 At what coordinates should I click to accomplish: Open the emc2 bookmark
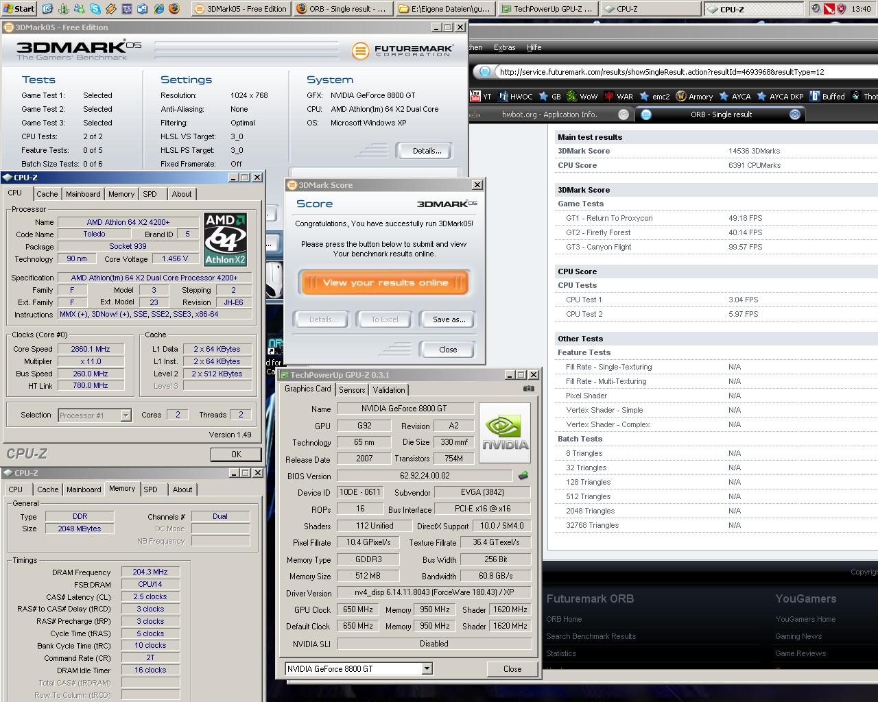point(655,97)
